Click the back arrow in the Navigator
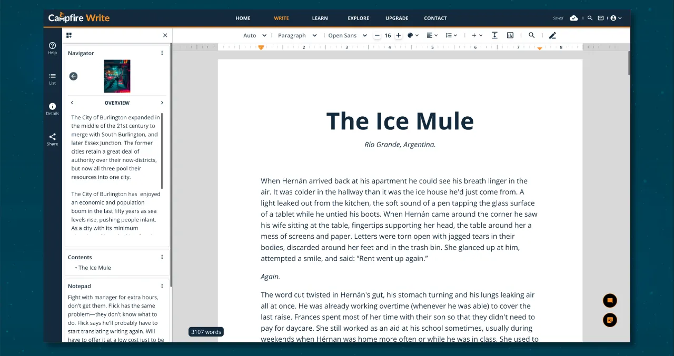The width and height of the screenshot is (674, 356). tap(73, 76)
